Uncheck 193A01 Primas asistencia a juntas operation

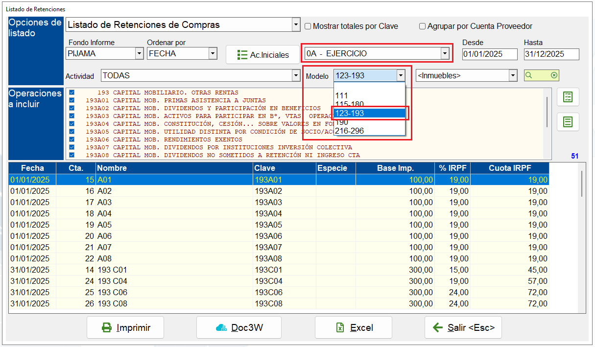[x=71, y=100]
